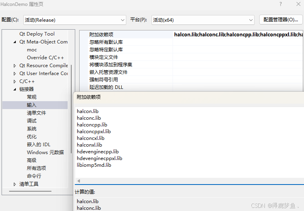Select 调试 under 链接器
Screen dimensions: 304x211
point(32,121)
